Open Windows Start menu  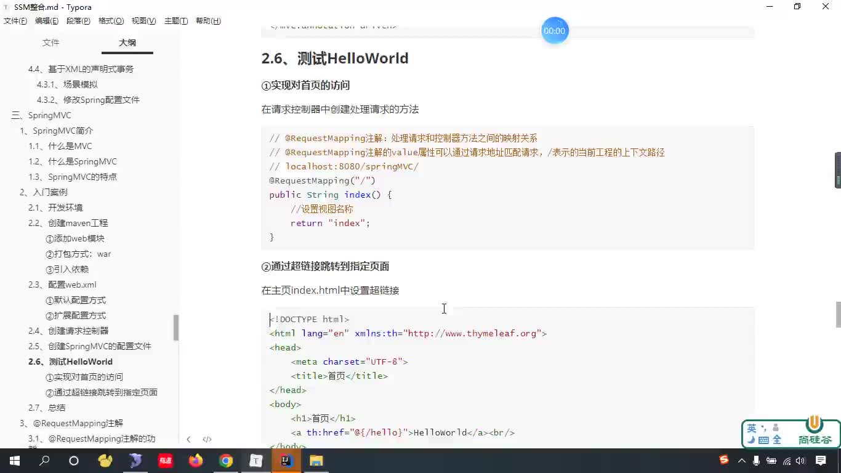(x=15, y=461)
